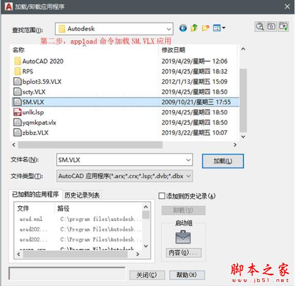The width and height of the screenshot is (295, 286).
Task: Click the unlk.lsp file icon
Action: point(17,112)
